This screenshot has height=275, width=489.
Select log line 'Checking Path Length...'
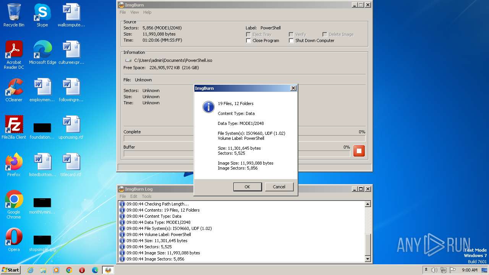tap(157, 204)
